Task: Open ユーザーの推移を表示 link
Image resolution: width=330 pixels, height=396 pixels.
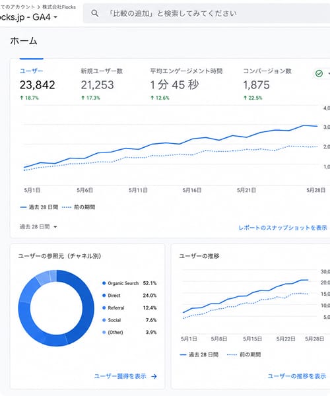Action: click(x=297, y=376)
